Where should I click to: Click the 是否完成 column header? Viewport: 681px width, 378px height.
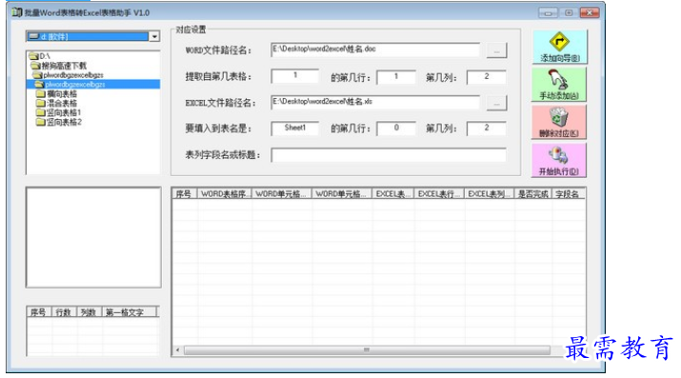click(x=533, y=194)
